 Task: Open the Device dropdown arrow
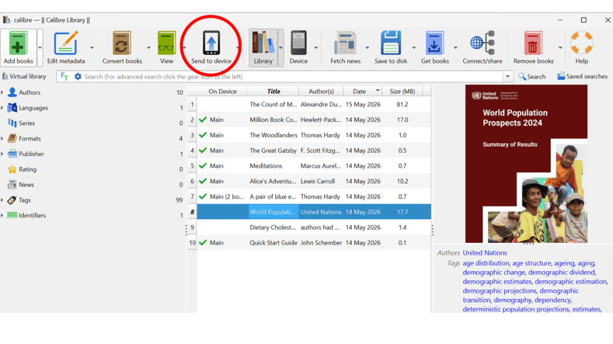316,48
